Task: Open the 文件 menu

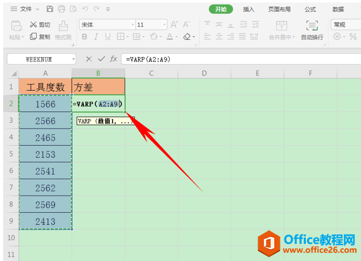Action: click(26, 9)
